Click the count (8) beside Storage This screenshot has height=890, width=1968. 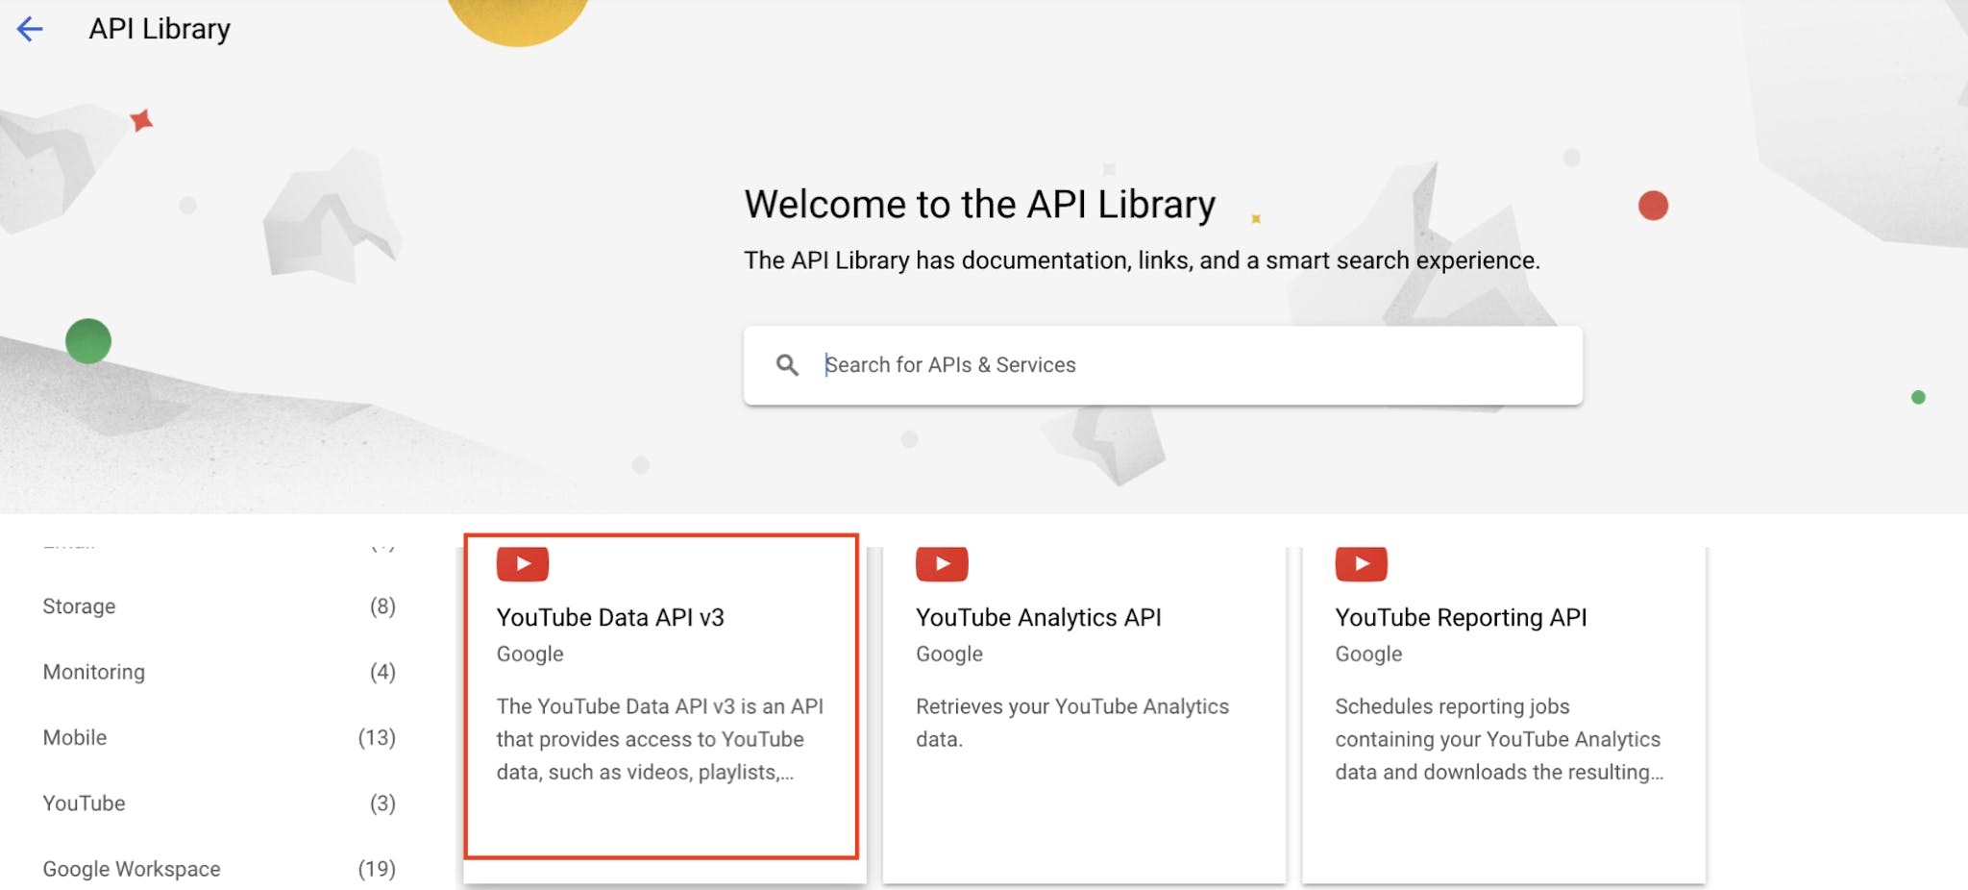(x=384, y=606)
